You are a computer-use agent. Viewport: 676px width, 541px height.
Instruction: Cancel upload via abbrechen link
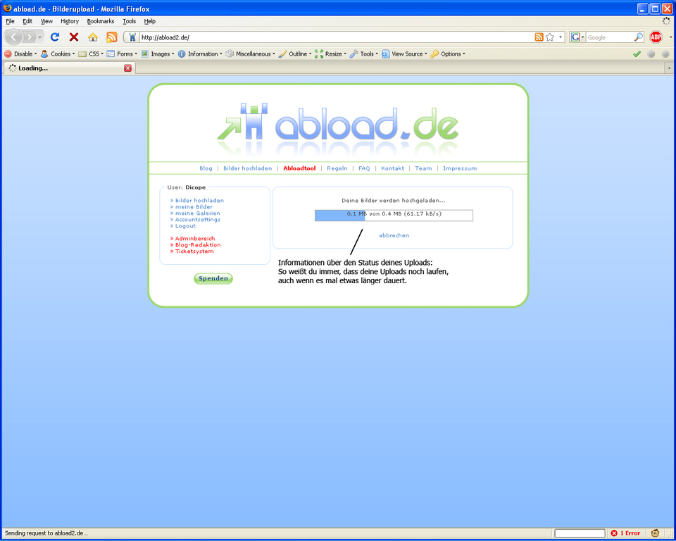pos(394,235)
